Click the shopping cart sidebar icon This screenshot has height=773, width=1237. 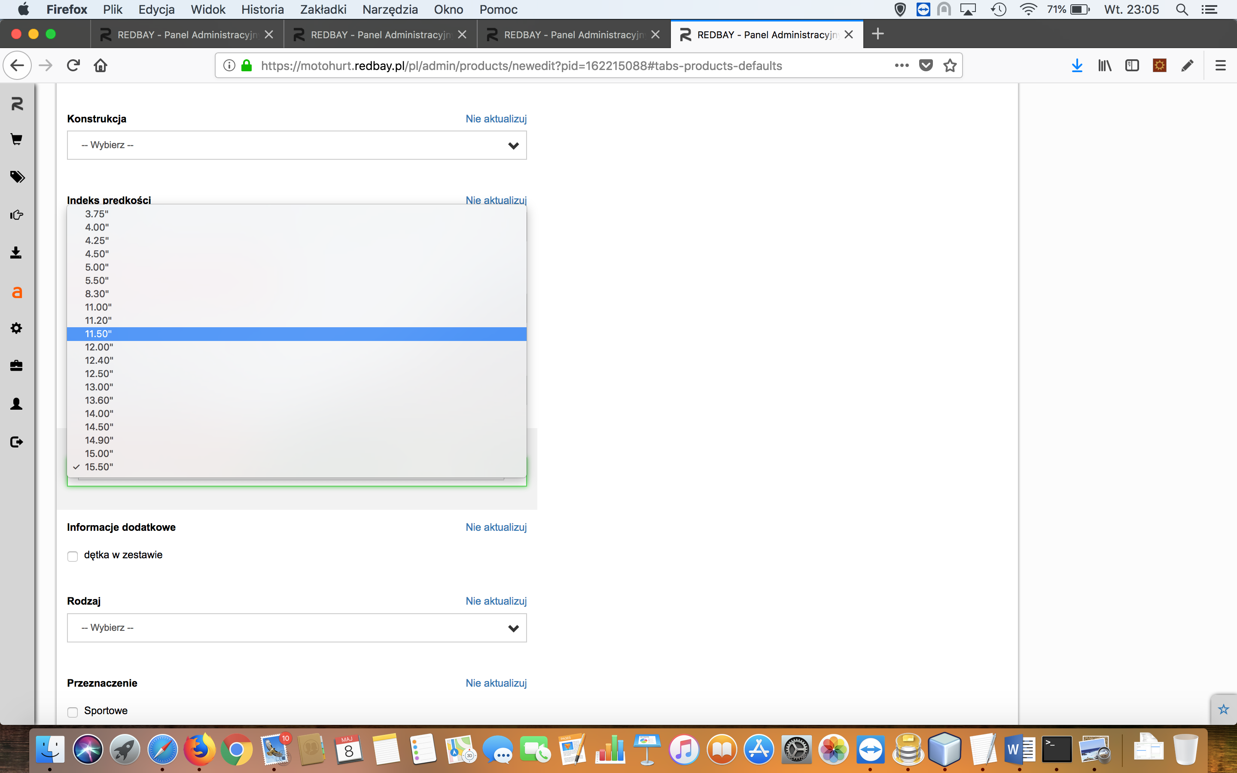click(x=16, y=139)
